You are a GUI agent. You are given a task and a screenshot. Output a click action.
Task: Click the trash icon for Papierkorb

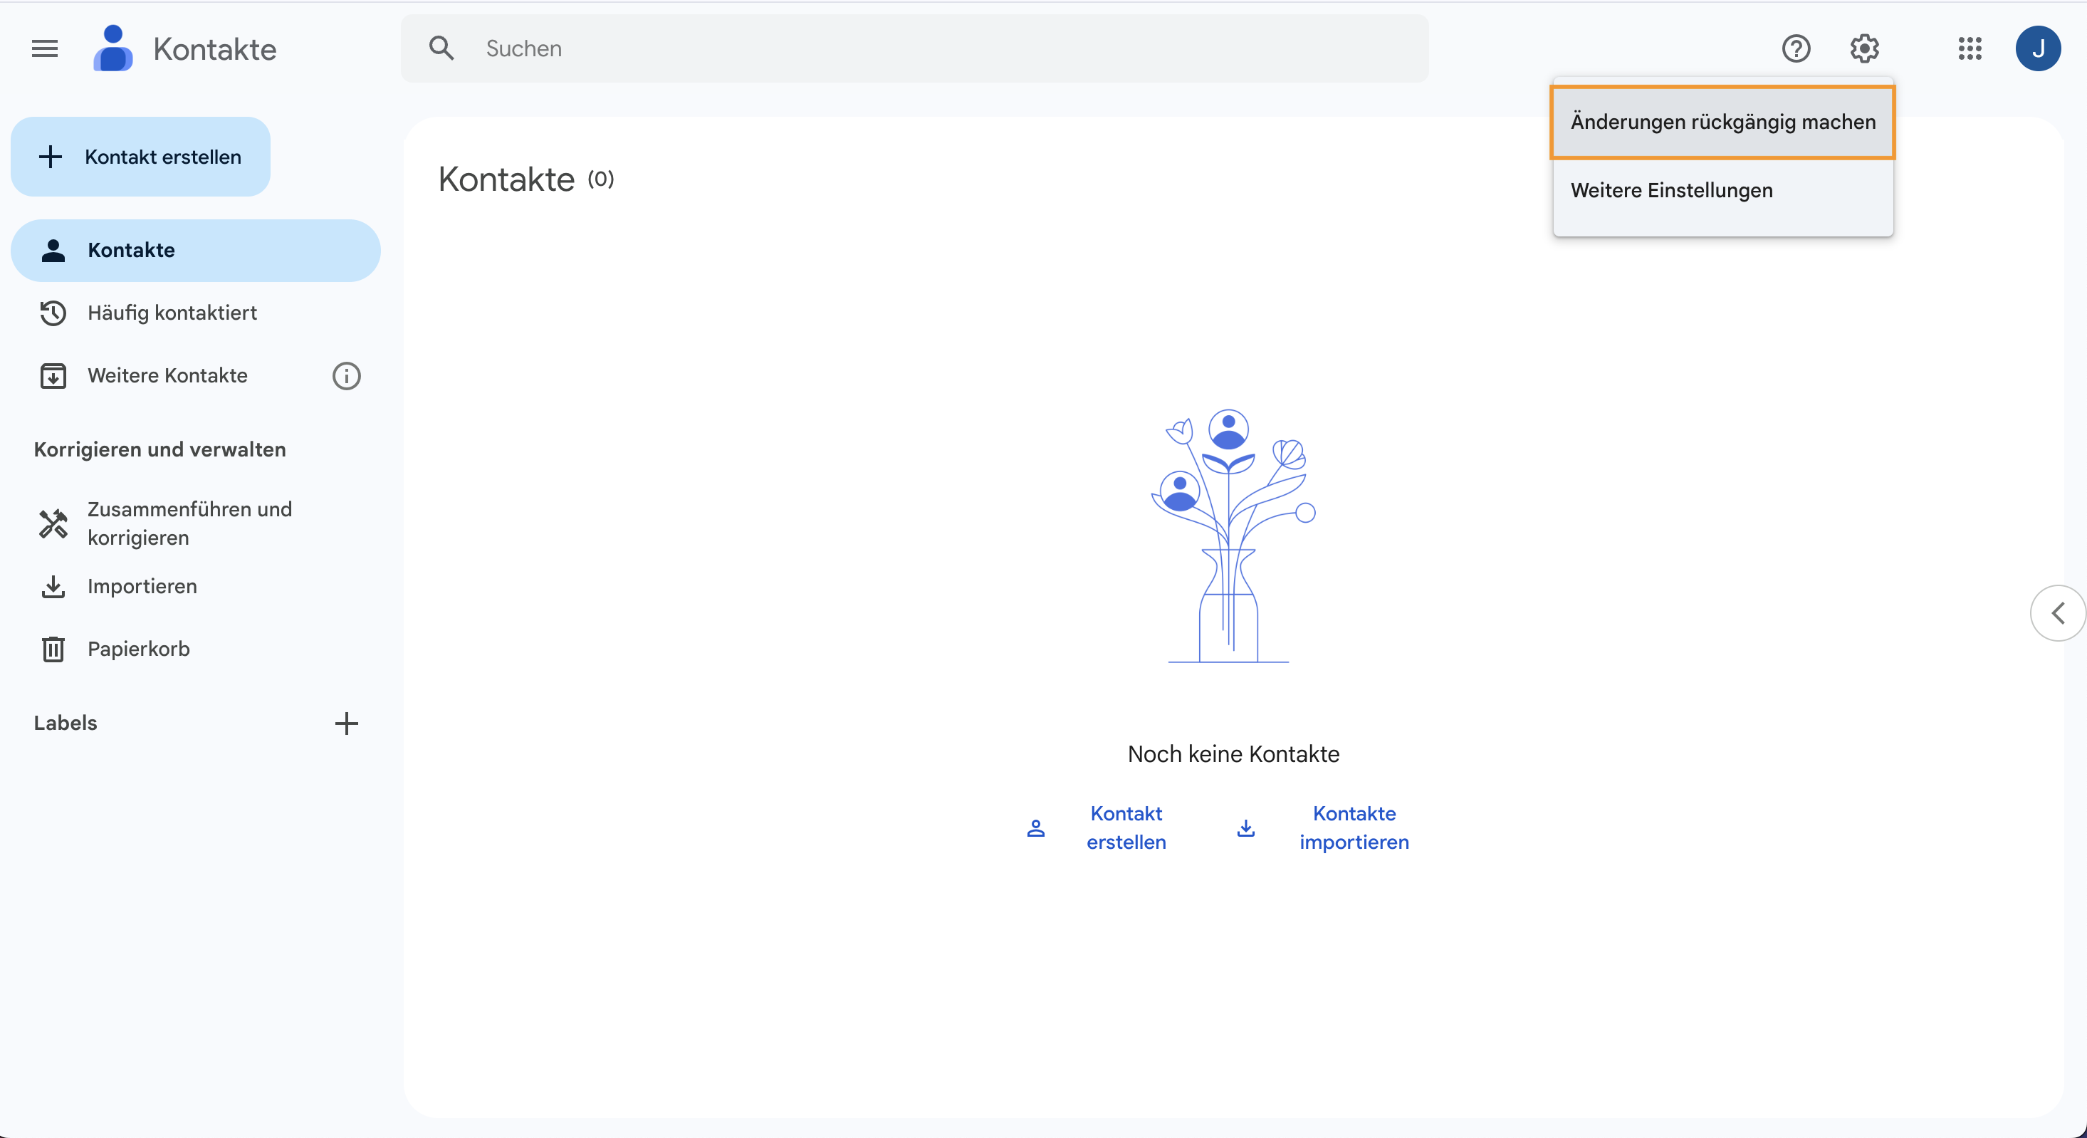tap(53, 649)
